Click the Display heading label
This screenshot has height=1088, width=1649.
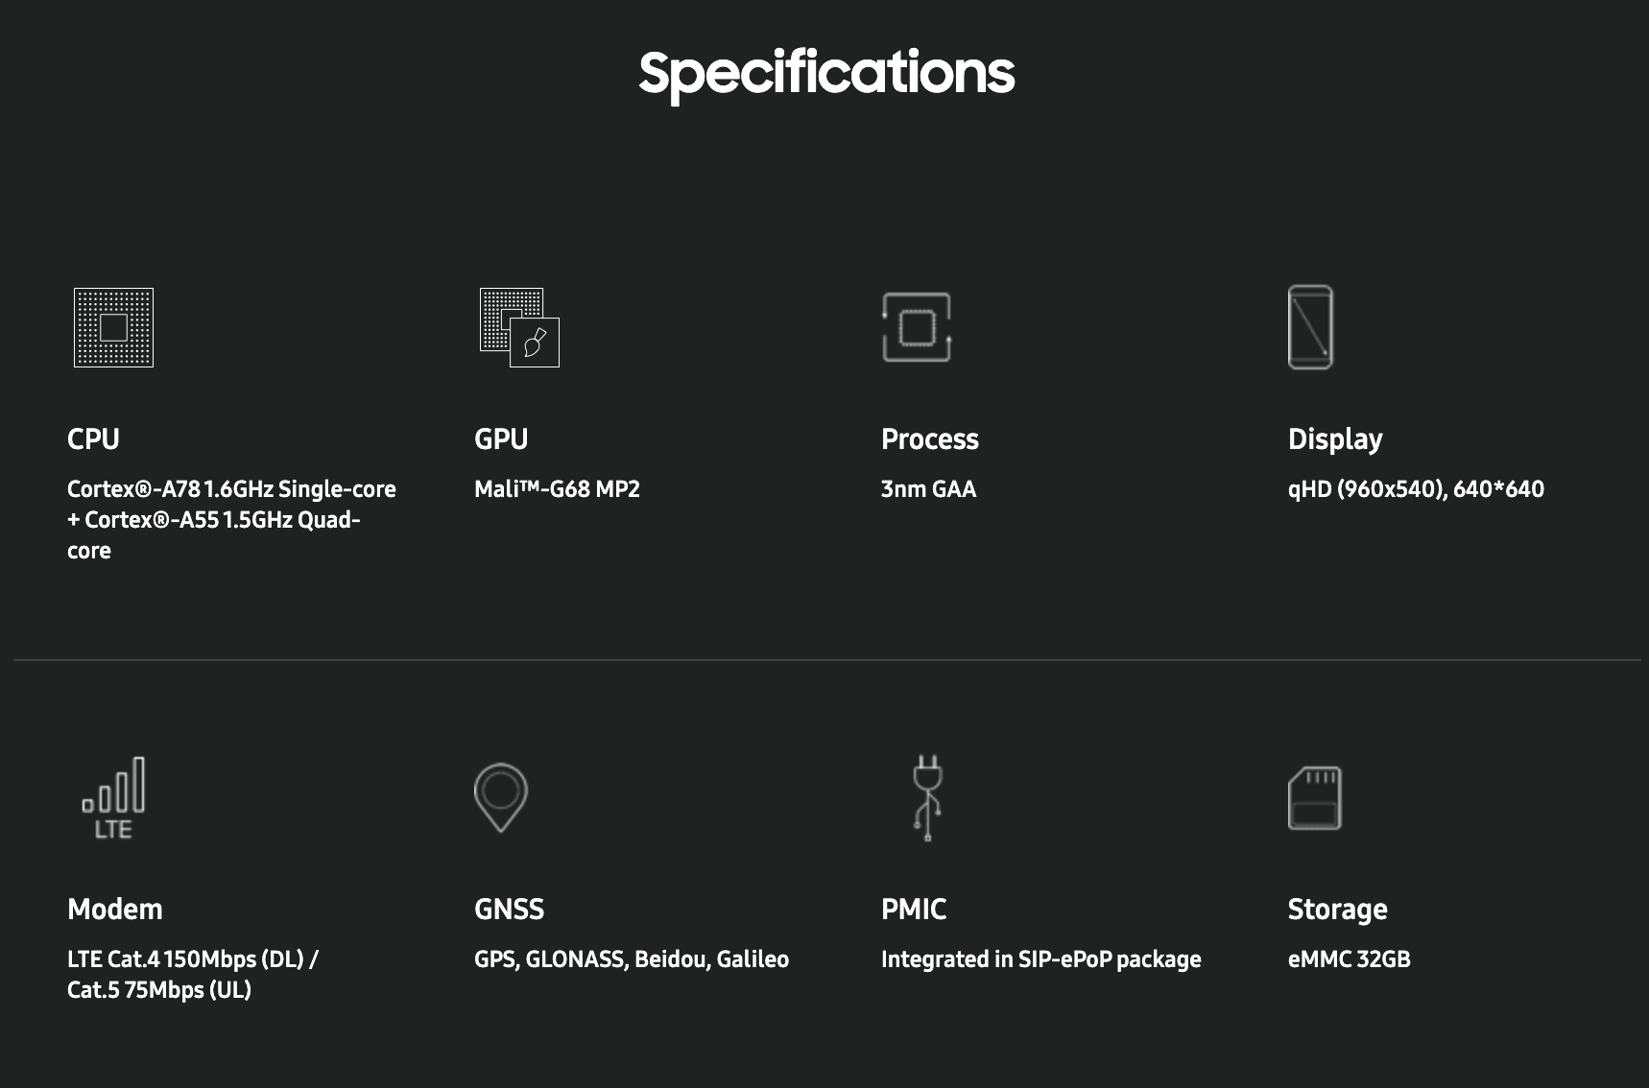[1335, 440]
